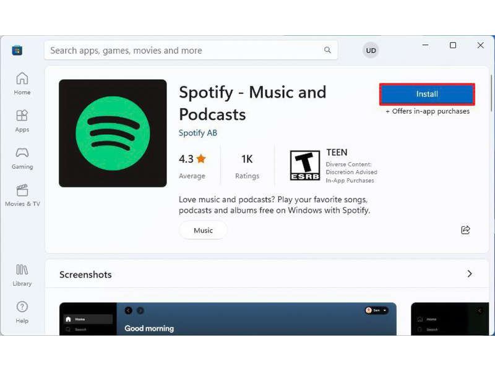Focus the search apps input field
The width and height of the screenshot is (495, 371).
(191, 50)
